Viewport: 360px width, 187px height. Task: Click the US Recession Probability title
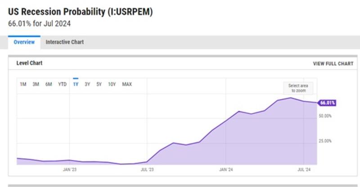80,12
